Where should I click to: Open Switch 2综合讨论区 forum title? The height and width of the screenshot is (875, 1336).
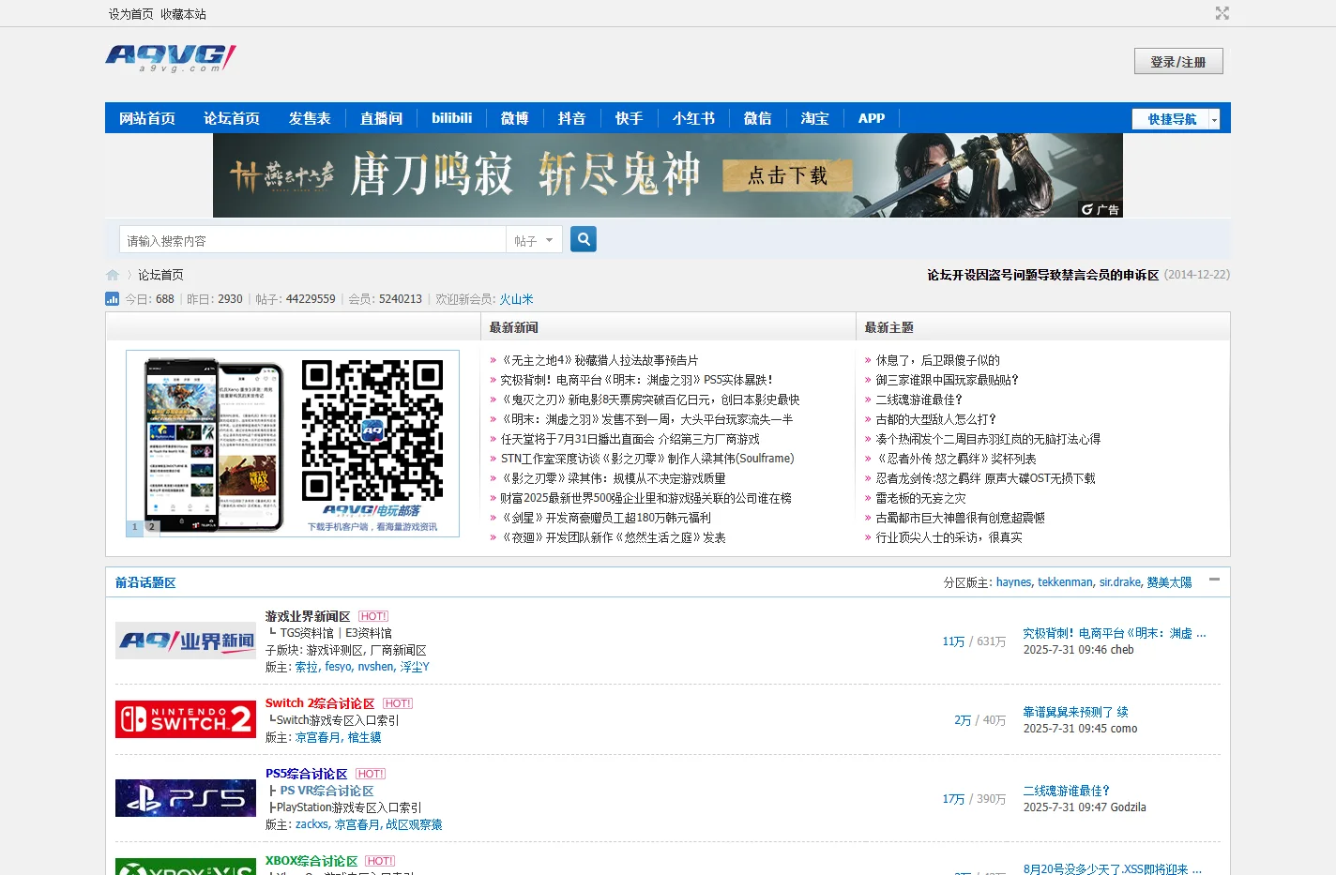coord(320,703)
